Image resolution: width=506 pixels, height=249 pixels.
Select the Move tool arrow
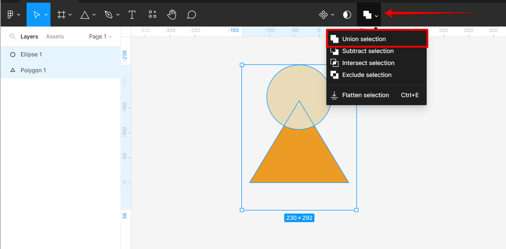[37, 15]
